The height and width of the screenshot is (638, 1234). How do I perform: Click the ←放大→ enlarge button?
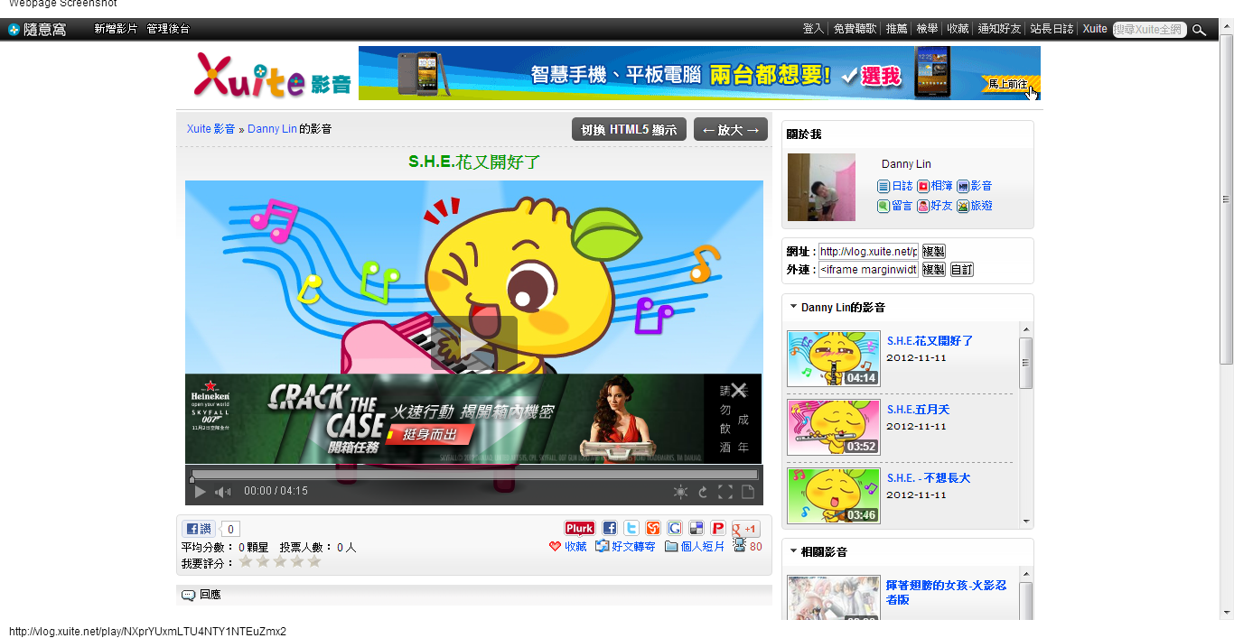(731, 130)
